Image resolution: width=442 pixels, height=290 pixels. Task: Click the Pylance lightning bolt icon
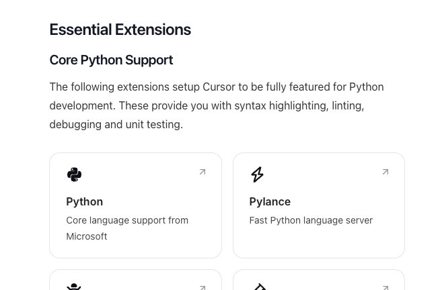pos(258,175)
